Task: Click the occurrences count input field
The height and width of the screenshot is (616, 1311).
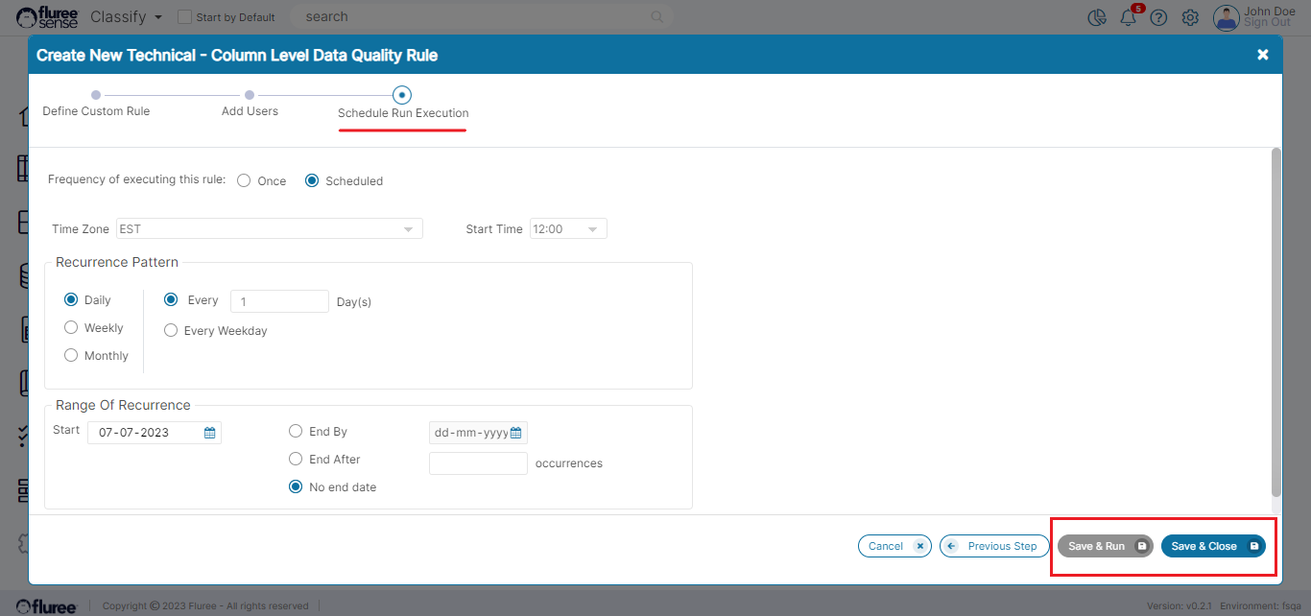Action: pyautogui.click(x=478, y=463)
